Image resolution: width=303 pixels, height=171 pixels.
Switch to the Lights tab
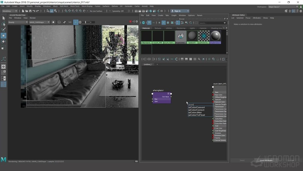tap(192, 28)
